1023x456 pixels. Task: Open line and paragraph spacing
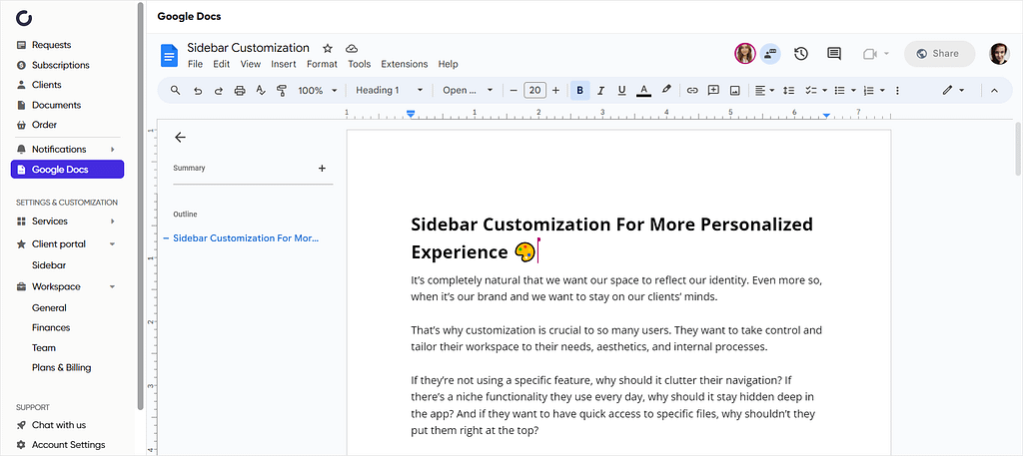click(x=788, y=91)
